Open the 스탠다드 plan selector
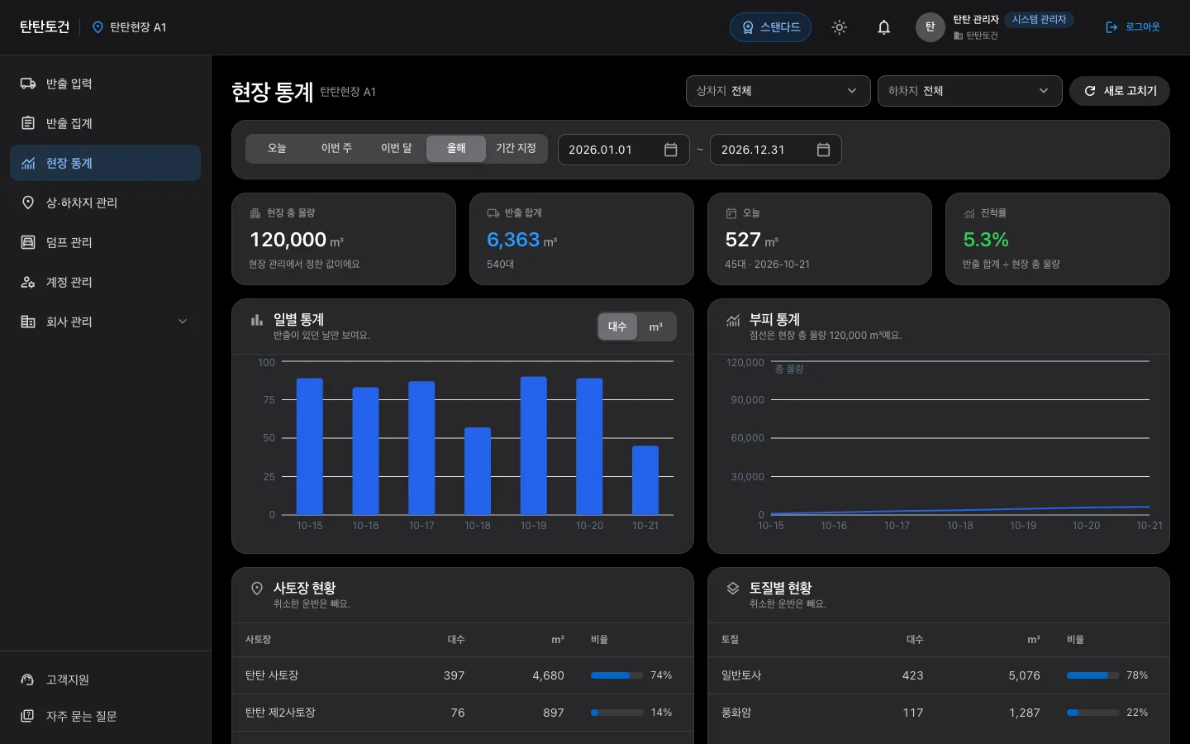Screen dimensions: 1190x744 pos(770,27)
